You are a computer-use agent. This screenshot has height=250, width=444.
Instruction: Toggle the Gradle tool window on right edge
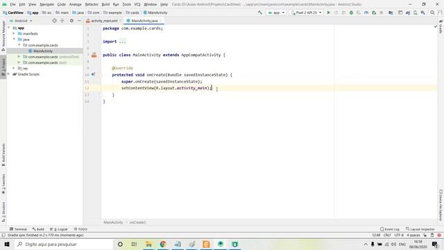[x=441, y=26]
